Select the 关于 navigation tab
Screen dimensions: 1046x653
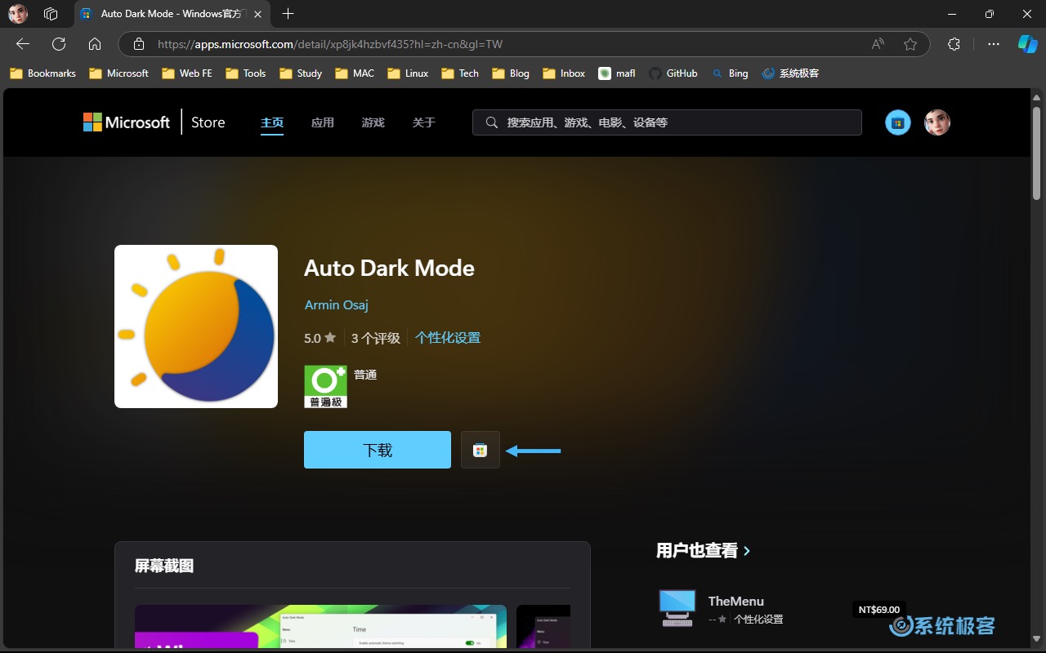pos(424,122)
